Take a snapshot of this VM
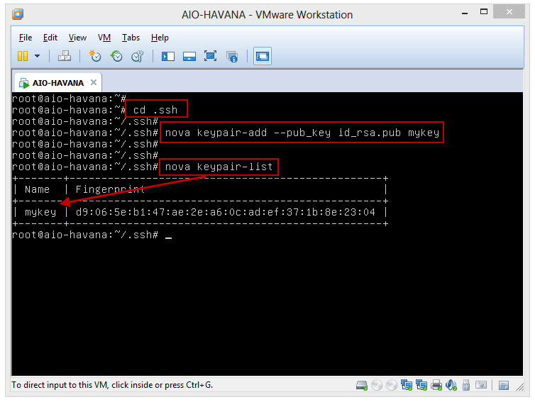This screenshot has width=535, height=402. [95, 56]
